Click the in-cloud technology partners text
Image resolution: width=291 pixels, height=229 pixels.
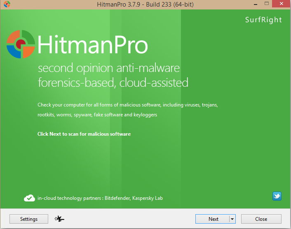pyautogui.click(x=100, y=198)
